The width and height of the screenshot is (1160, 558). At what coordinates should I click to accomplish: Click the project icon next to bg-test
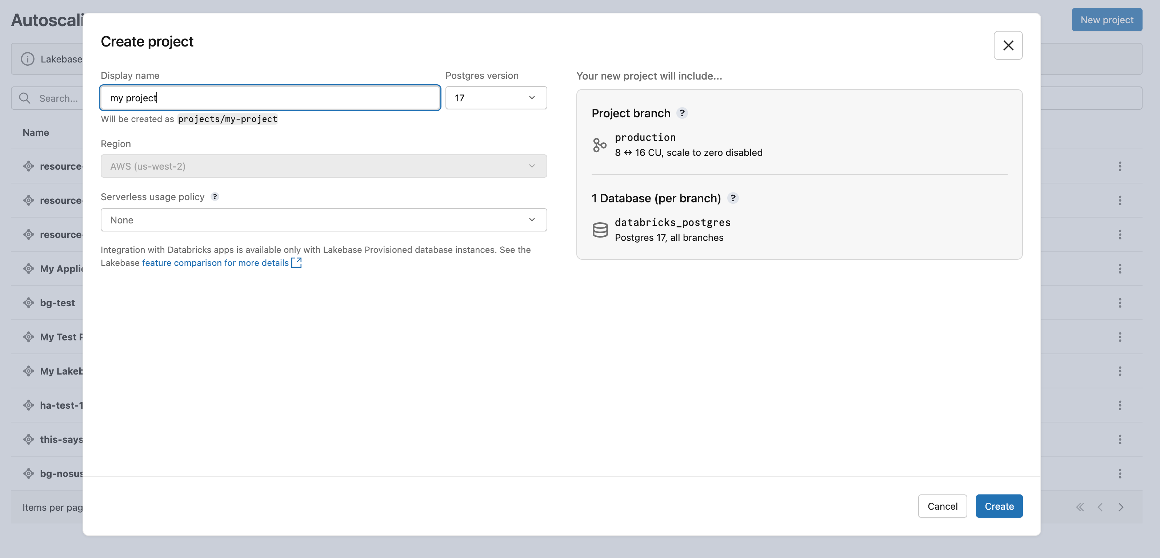(x=28, y=302)
